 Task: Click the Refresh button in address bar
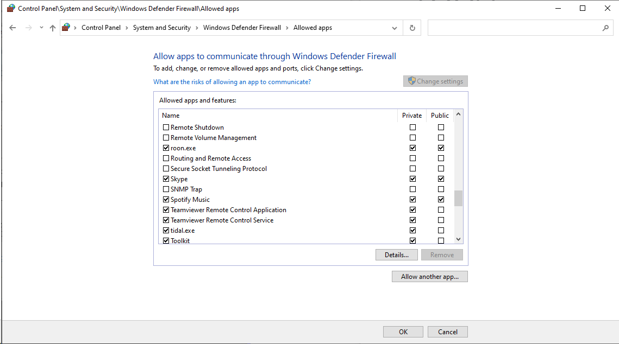point(412,28)
